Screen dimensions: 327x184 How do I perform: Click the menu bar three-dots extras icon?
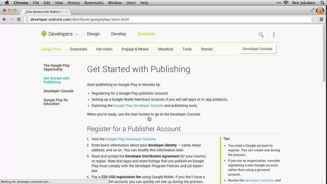(x=279, y=3)
